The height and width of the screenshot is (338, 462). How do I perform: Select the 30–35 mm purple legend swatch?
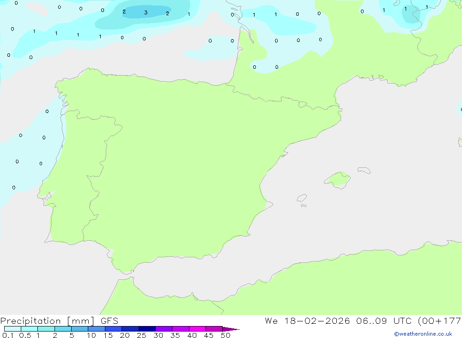[164, 329]
